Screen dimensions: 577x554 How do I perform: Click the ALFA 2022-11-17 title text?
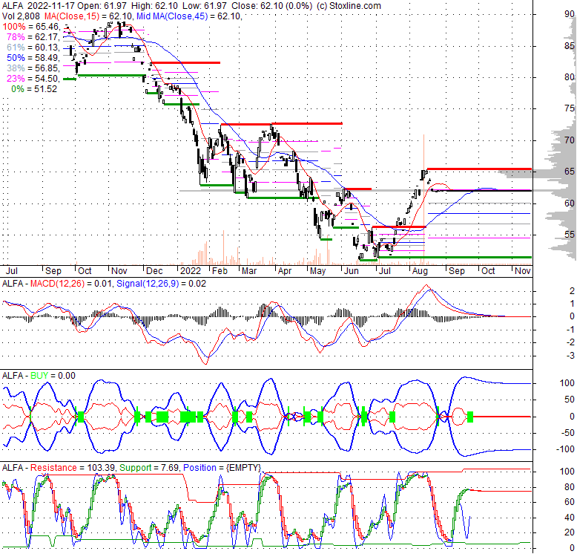[x=39, y=6]
